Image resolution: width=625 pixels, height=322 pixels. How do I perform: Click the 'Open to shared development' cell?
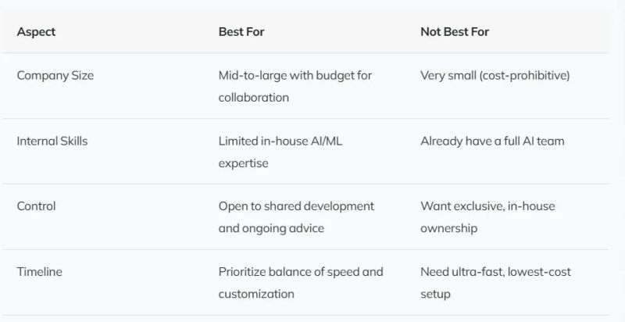coord(296,206)
